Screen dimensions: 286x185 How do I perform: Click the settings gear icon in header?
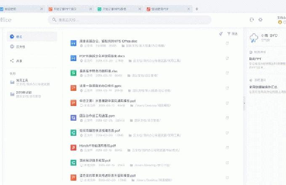(260, 19)
